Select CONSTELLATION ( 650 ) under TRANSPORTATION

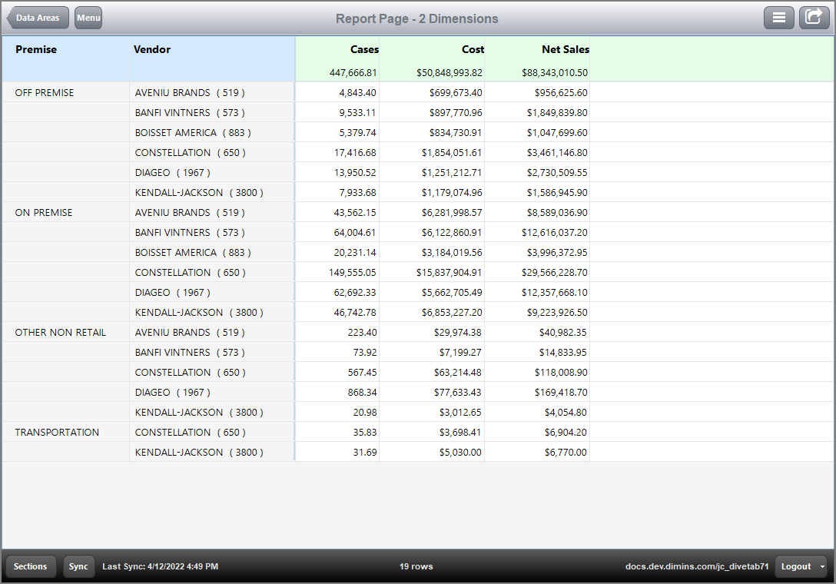pos(191,432)
